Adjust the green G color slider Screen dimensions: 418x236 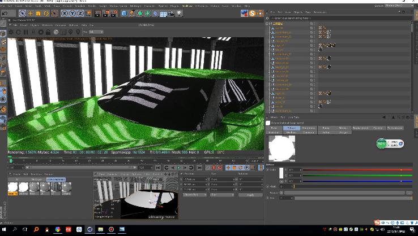[x=357, y=176]
